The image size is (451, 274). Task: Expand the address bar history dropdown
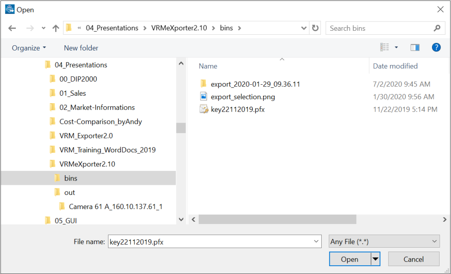(304, 28)
